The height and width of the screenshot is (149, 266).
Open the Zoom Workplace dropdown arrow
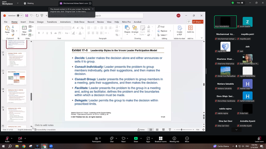tap(17, 3)
